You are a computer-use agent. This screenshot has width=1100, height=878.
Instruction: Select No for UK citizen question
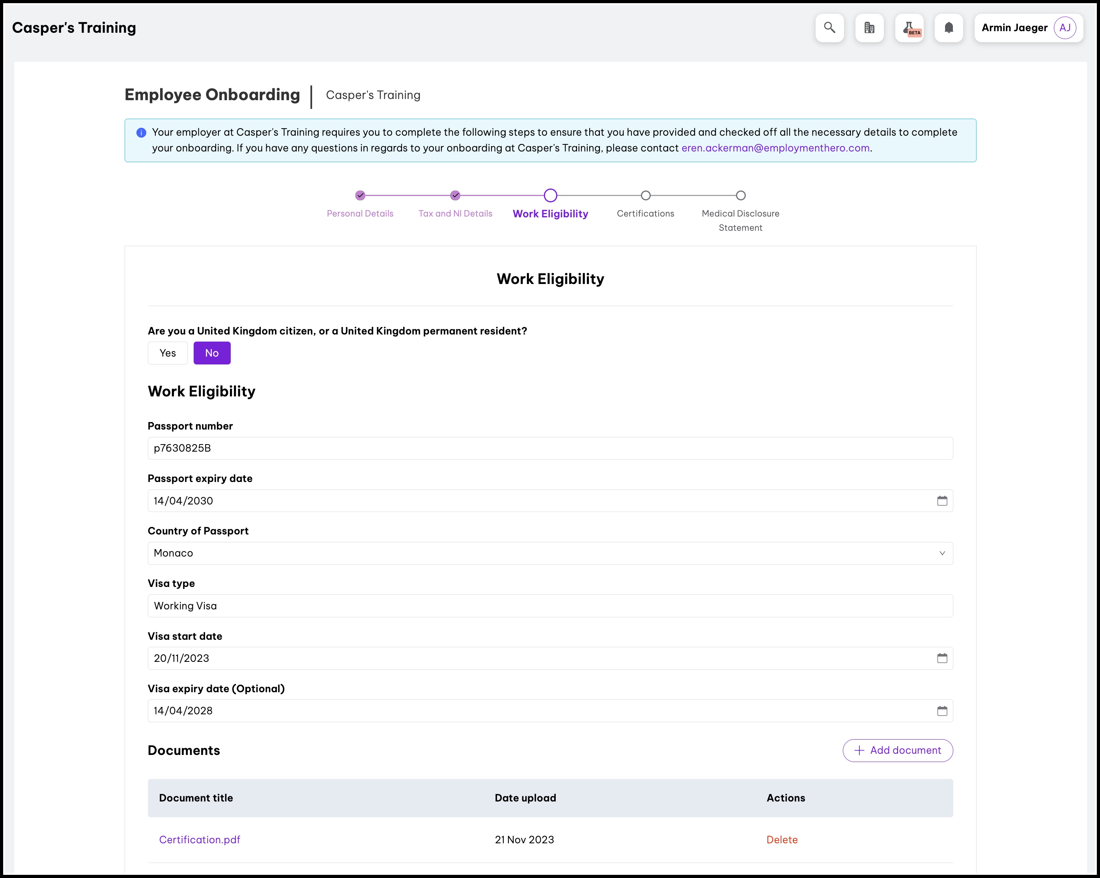[212, 353]
